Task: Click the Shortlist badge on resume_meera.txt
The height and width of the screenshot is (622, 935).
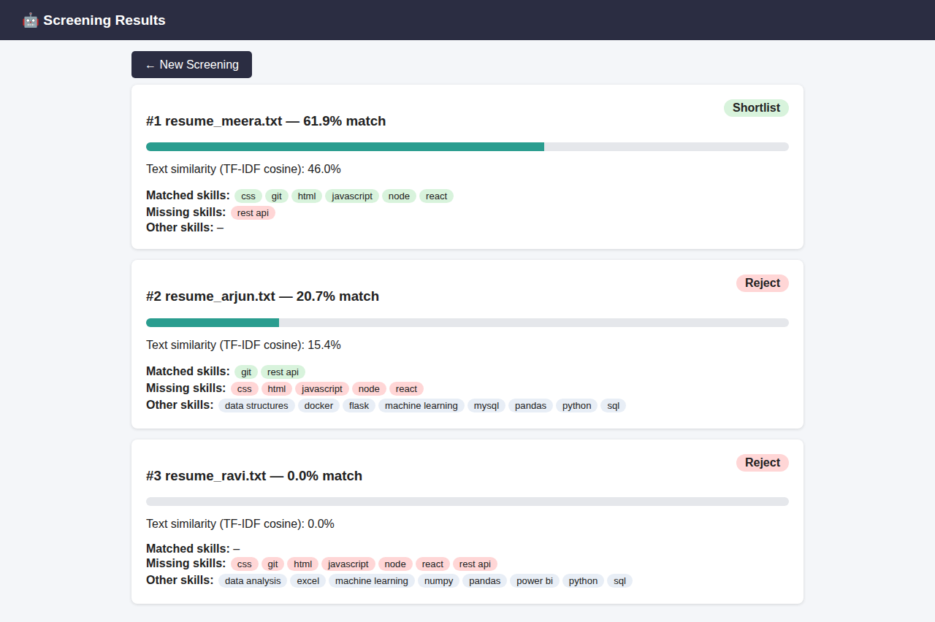Action: point(756,108)
